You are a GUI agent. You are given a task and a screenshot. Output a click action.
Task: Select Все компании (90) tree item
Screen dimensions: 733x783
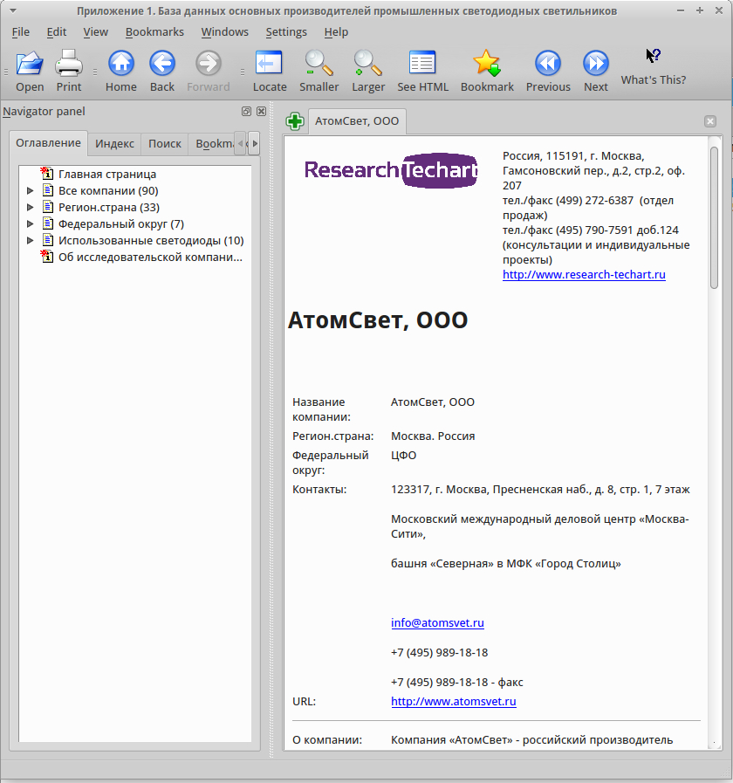(x=108, y=191)
